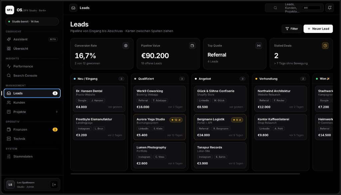Open the Filter button
The image size is (341, 195).
pyautogui.click(x=291, y=29)
